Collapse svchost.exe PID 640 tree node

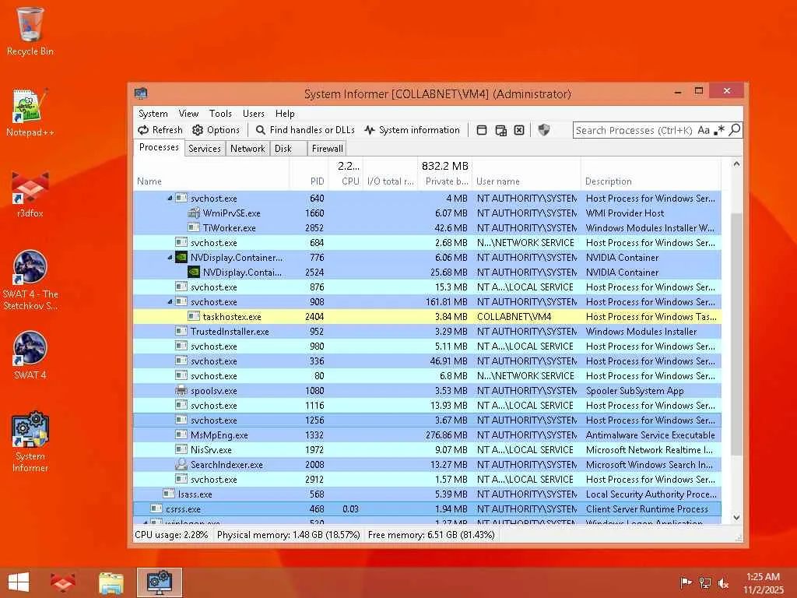[x=170, y=199]
